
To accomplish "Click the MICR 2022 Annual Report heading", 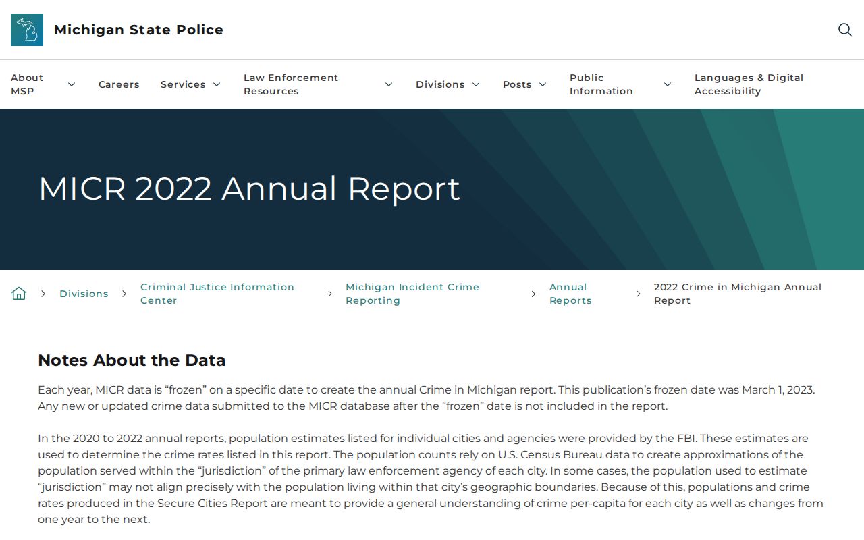I will pos(249,188).
